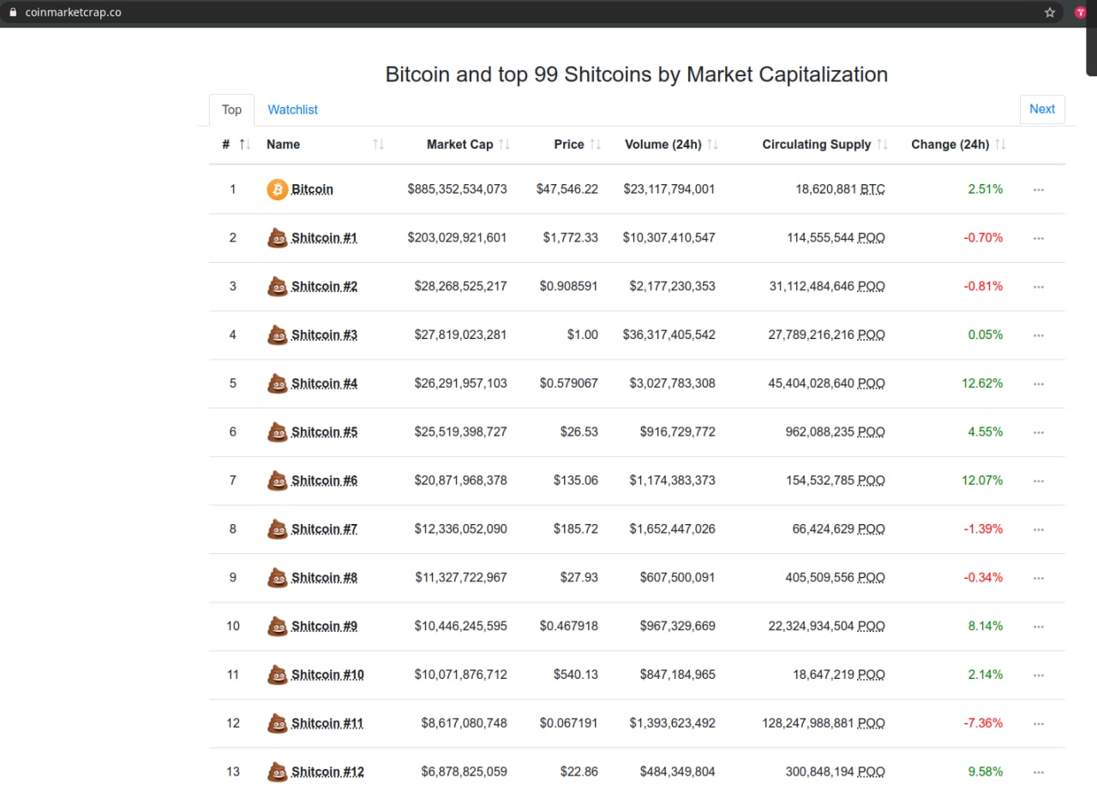Sort table by Name column
Image resolution: width=1097 pixels, height=786 pixels.
tap(326, 145)
